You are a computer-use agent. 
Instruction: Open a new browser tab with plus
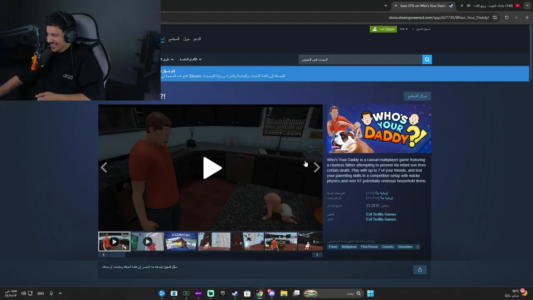386,6
